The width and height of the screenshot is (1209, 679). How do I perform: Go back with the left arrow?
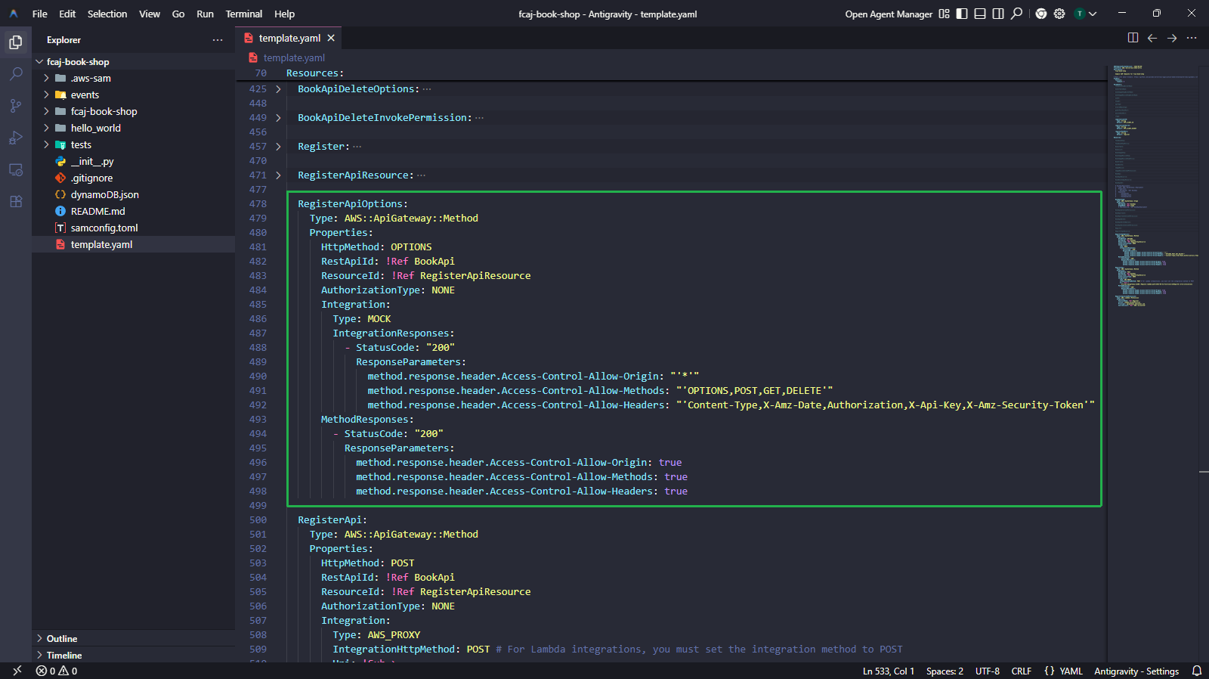[x=1152, y=38]
